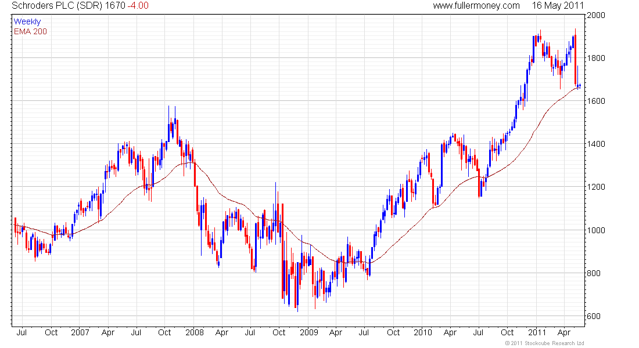Select the blue 'Weekly' legend label
The image size is (639, 348).
(x=27, y=21)
